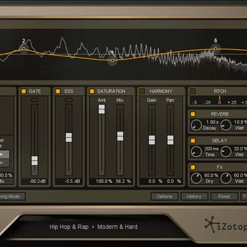Click the Reverb Wet knob

coord(226,125)
